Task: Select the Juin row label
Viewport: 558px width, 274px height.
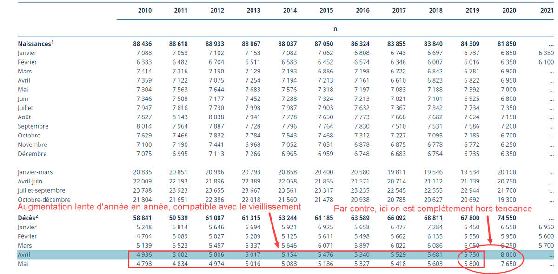Action: [23, 98]
